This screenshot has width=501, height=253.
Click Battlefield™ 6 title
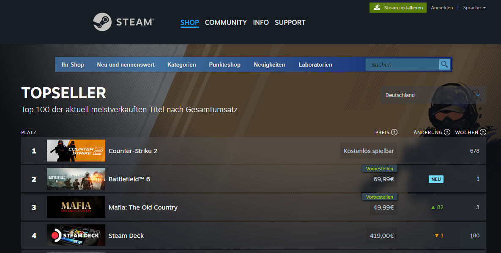(x=129, y=179)
